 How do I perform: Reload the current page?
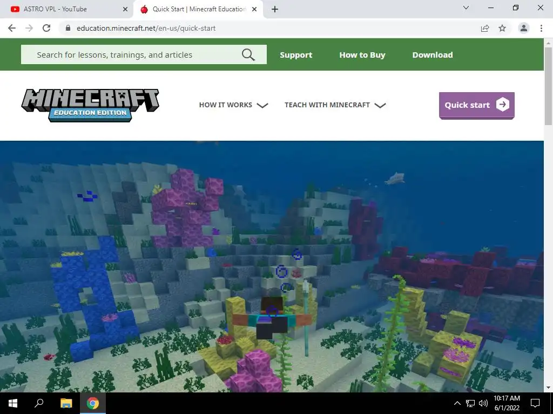(46, 28)
